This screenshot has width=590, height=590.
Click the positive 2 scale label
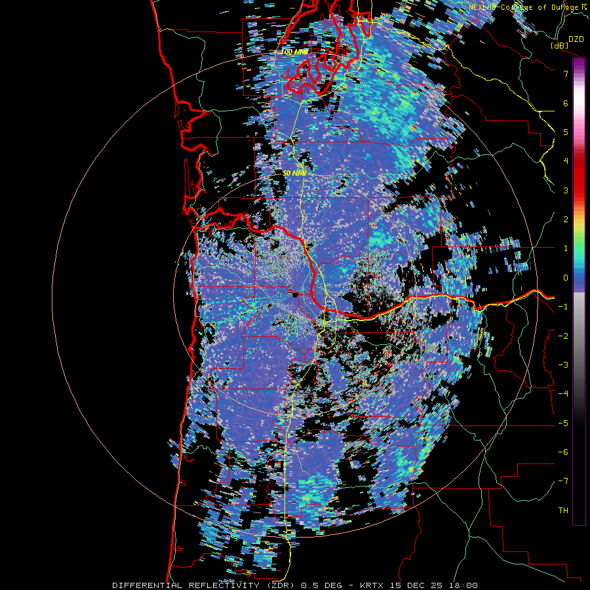point(566,220)
